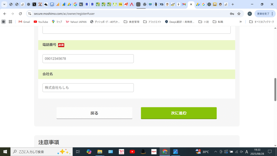Open the DeepL翻訳 bookmark
277x156 pixels.
tap(180, 22)
